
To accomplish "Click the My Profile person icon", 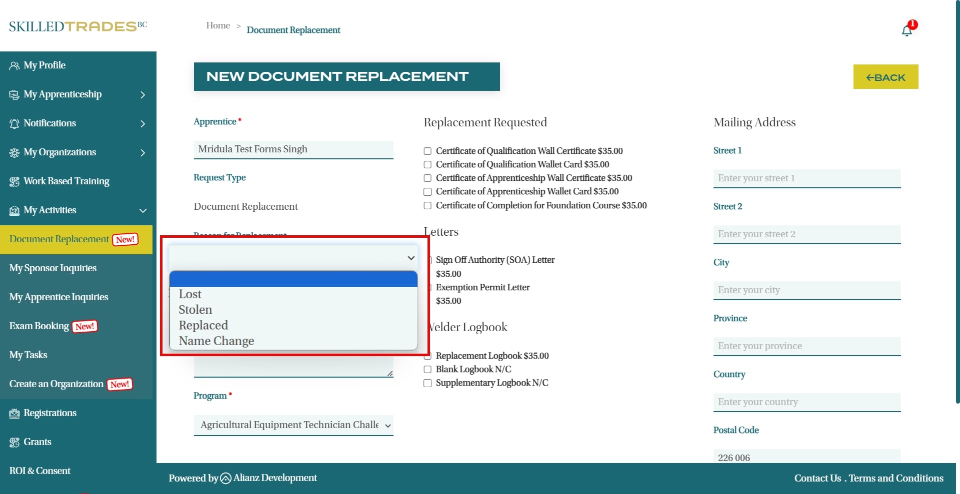I will point(14,66).
